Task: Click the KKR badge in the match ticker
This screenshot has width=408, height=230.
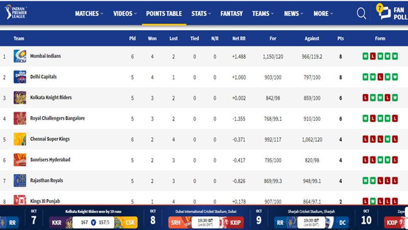Action: 60,222
